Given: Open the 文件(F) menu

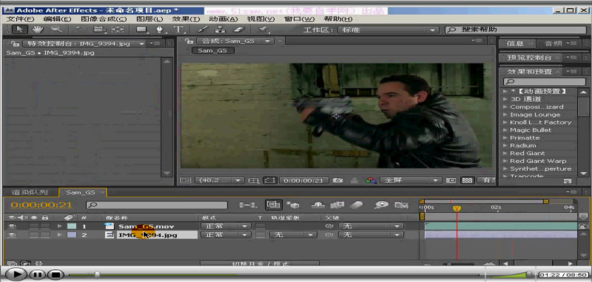Looking at the screenshot, I should coord(20,19).
